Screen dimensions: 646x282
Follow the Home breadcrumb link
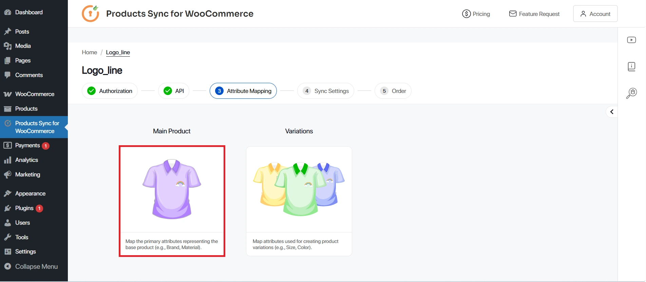89,52
